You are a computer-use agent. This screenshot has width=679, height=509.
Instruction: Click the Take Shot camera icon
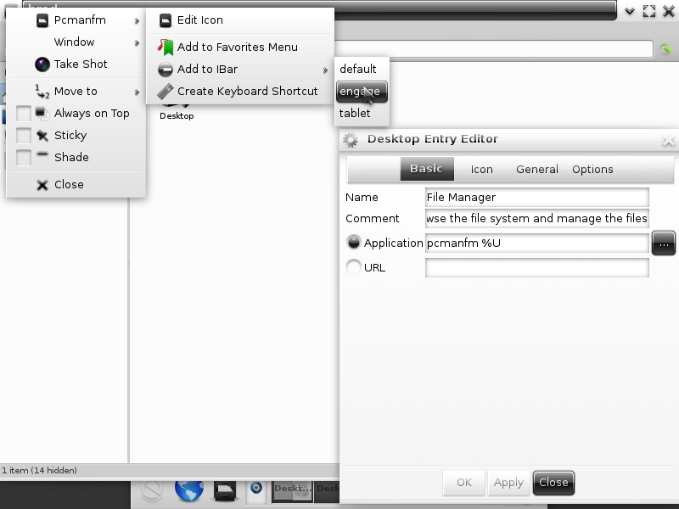tap(42, 64)
